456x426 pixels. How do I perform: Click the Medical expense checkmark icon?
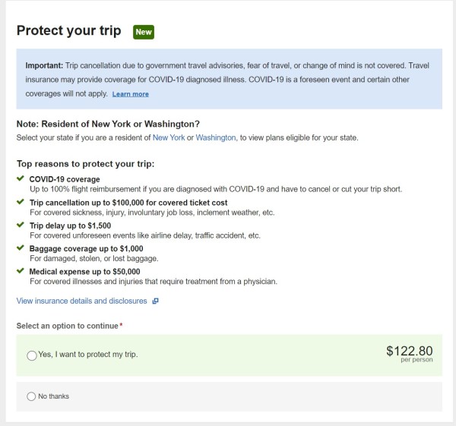point(21,271)
